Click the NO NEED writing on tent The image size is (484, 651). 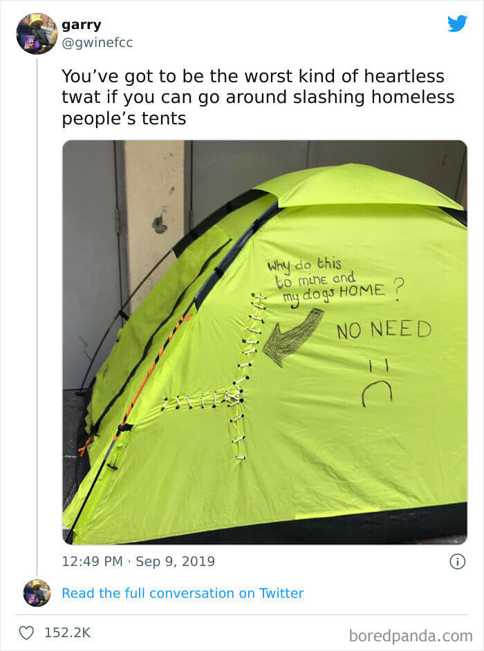(x=384, y=330)
